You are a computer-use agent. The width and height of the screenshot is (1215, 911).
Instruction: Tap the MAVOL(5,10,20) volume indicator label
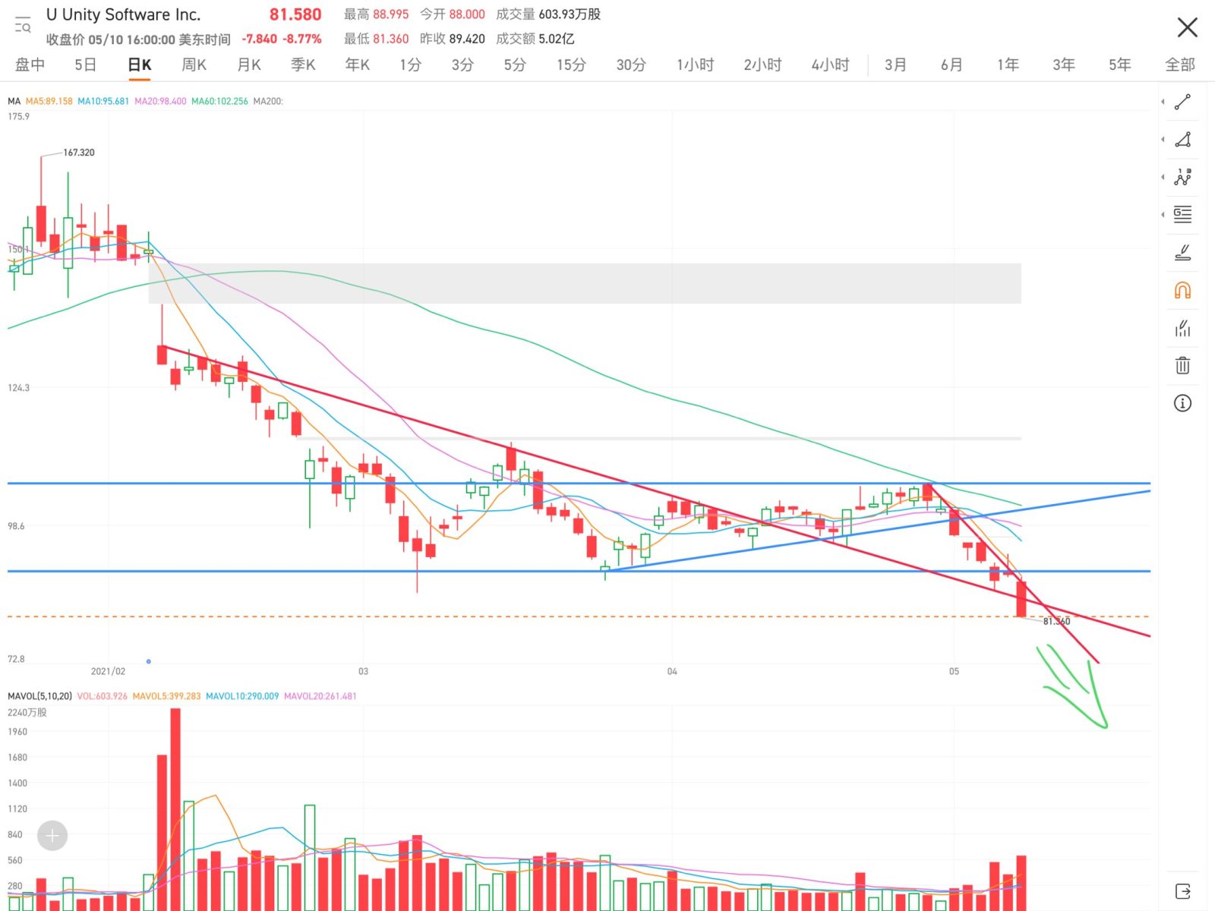pos(39,696)
